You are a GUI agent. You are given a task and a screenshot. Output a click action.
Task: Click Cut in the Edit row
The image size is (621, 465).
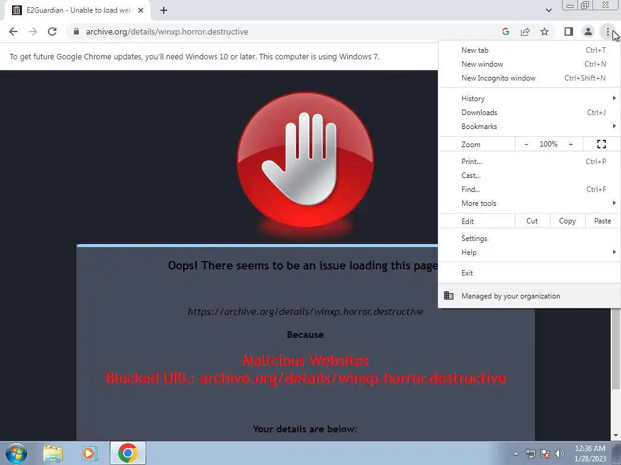pyautogui.click(x=532, y=221)
